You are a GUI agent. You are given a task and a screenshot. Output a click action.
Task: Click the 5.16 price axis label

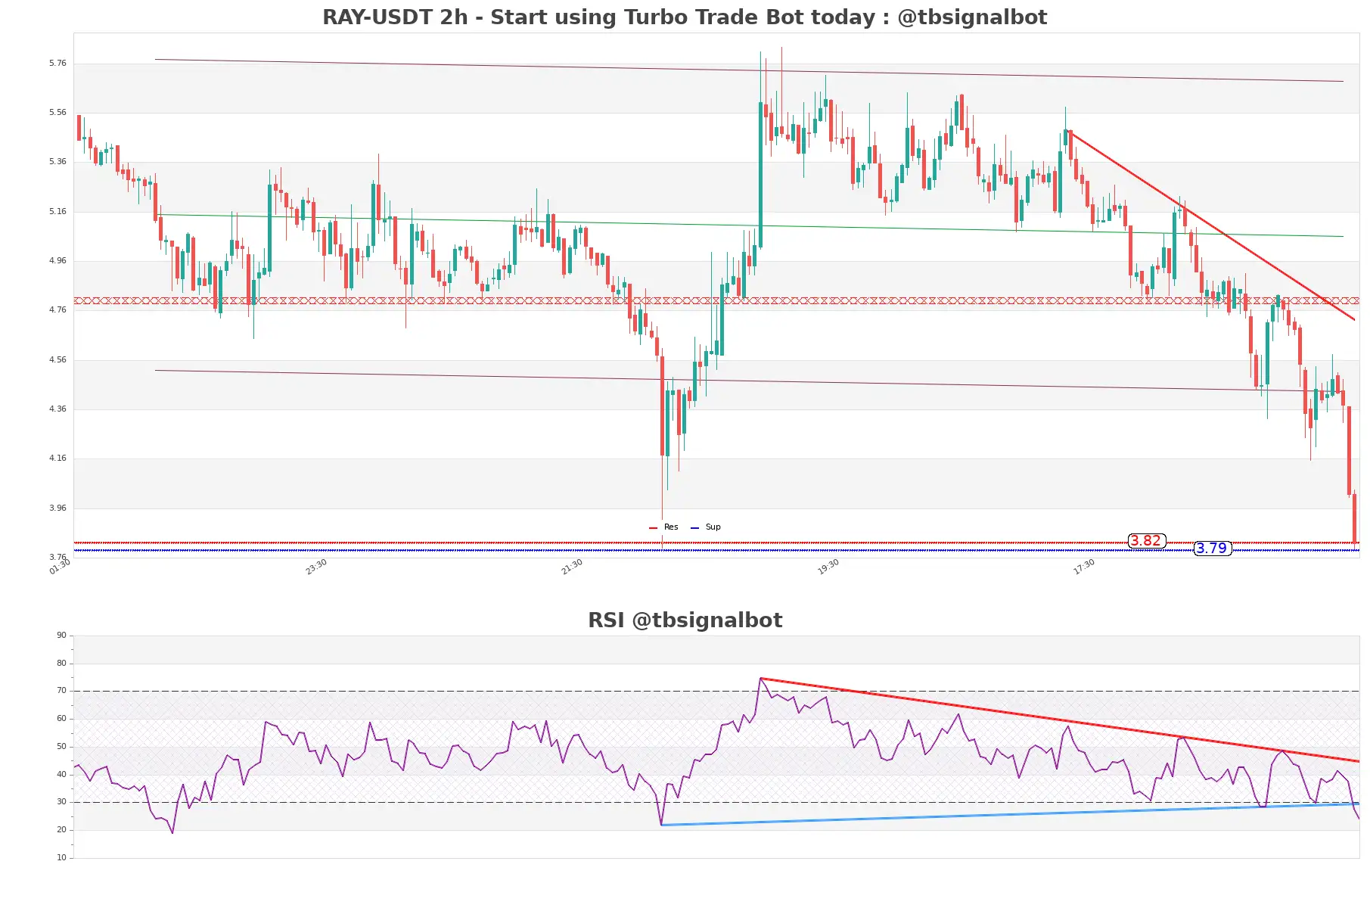click(x=57, y=211)
